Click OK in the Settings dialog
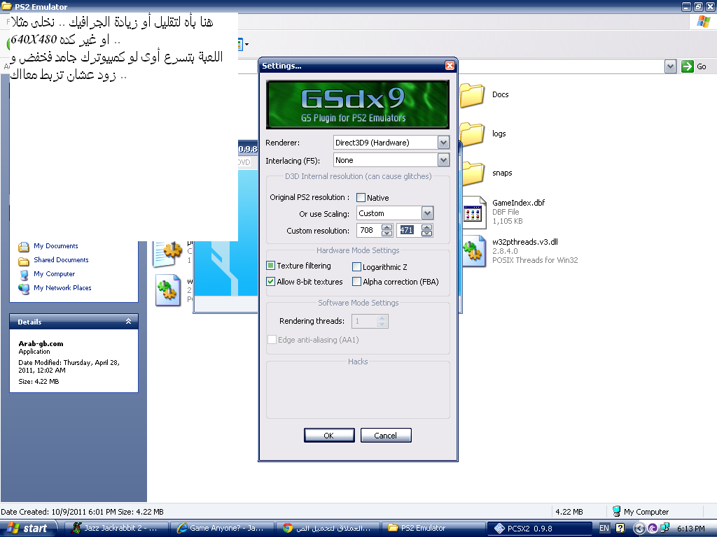This screenshot has width=717, height=537. (x=329, y=436)
